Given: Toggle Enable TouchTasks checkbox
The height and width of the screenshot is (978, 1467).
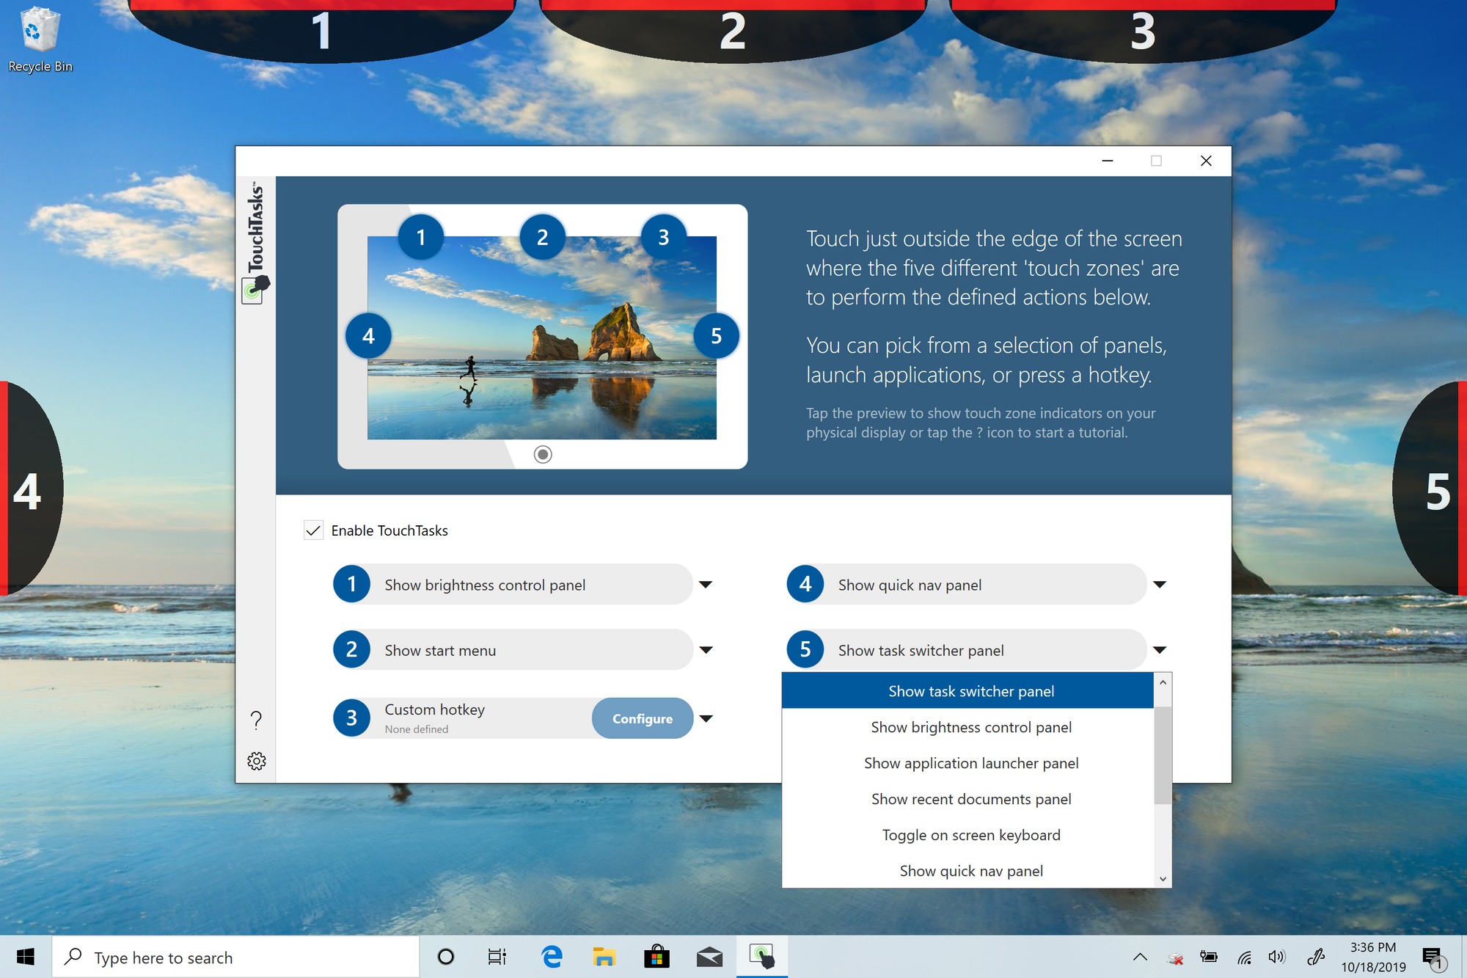Looking at the screenshot, I should (x=313, y=530).
